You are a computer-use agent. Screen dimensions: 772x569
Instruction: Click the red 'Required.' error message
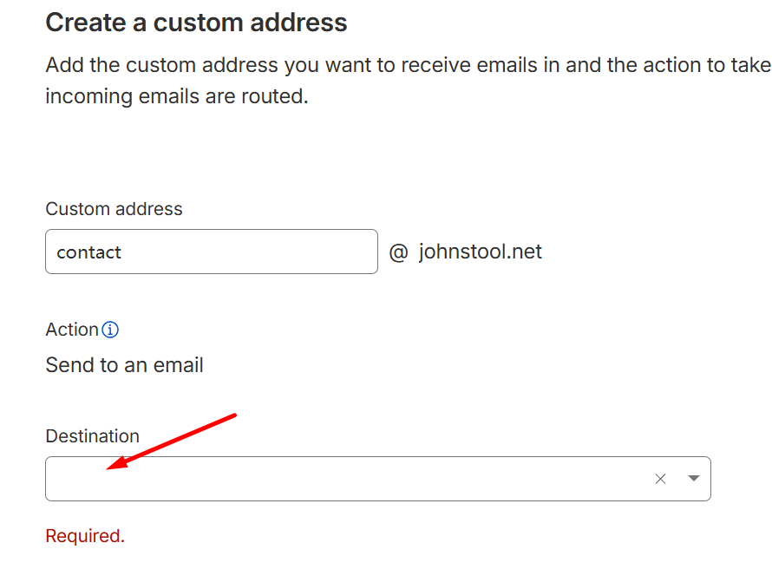85,536
